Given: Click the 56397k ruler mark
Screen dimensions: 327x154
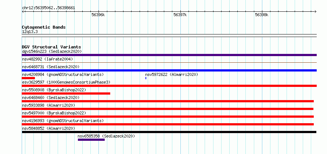Looking at the screenshot, I should coord(180,15).
